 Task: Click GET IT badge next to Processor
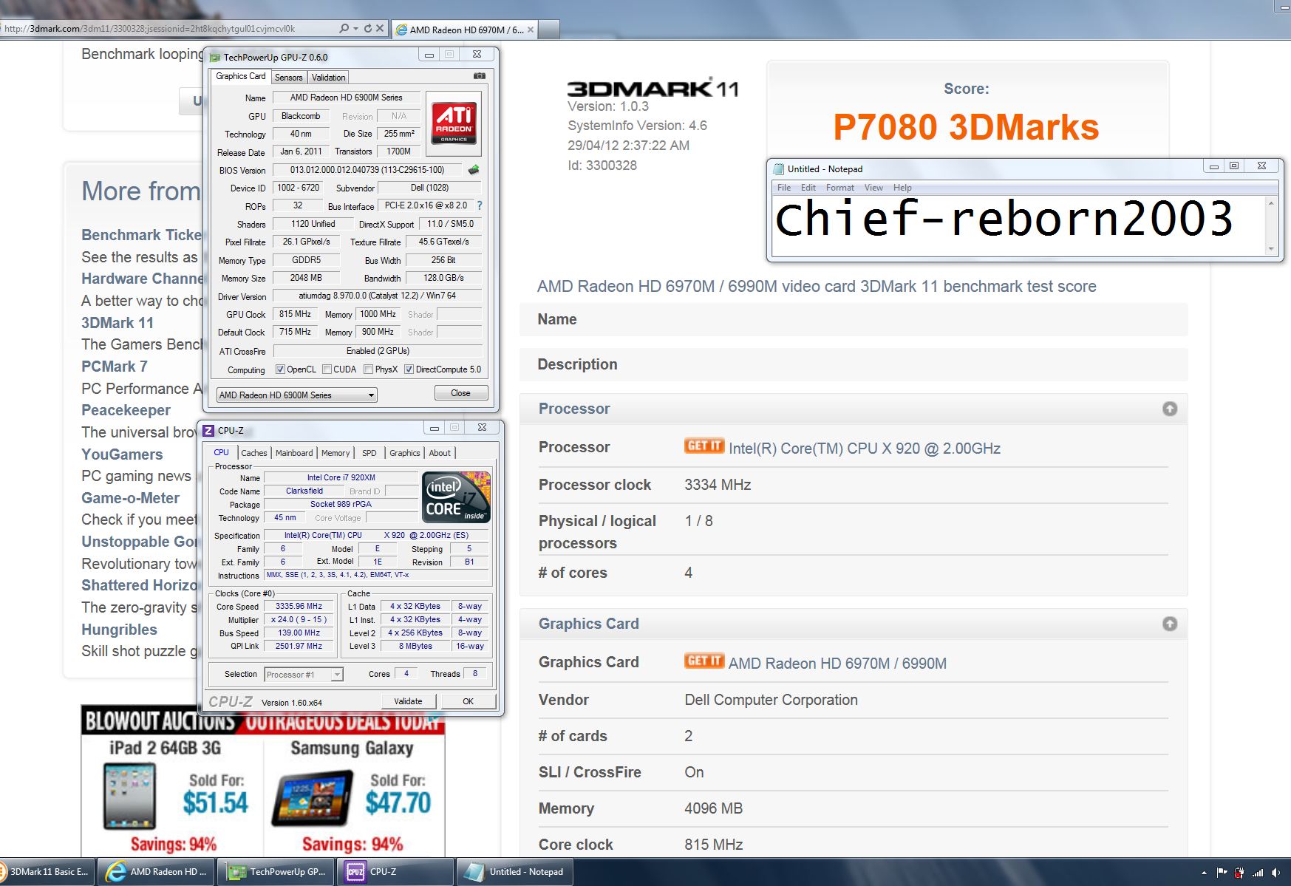704,446
